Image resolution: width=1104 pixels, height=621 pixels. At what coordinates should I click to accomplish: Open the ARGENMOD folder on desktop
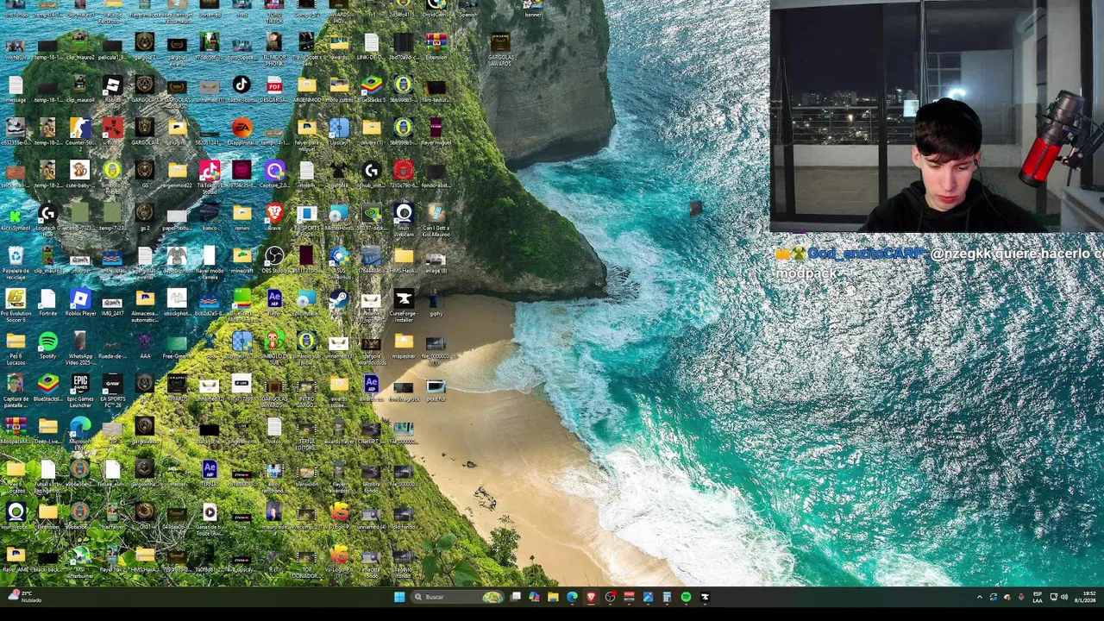[x=307, y=89]
